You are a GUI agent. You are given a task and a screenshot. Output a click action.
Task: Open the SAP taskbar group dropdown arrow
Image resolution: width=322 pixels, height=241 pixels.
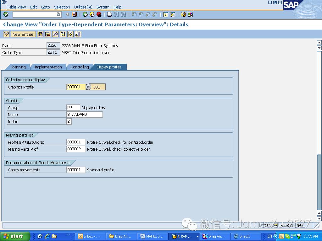tap(197, 237)
